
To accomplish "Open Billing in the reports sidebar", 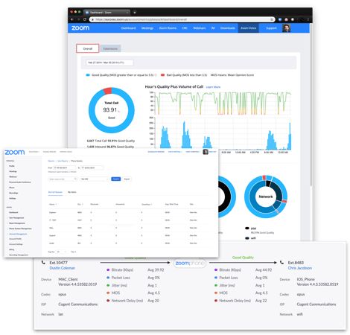I will pos(12,249).
